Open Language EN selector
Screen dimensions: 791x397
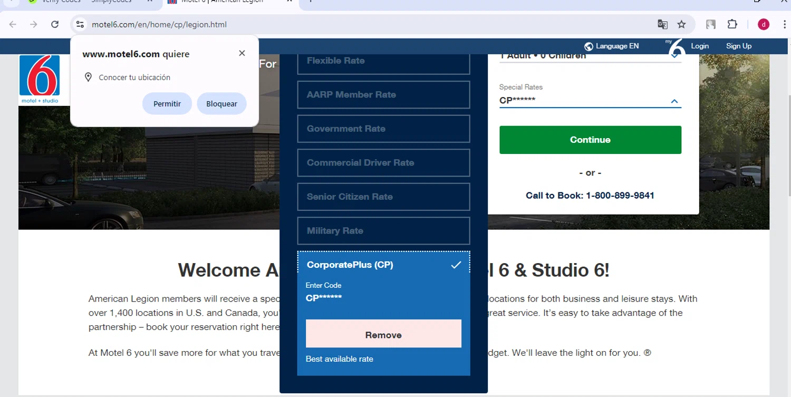pos(612,46)
